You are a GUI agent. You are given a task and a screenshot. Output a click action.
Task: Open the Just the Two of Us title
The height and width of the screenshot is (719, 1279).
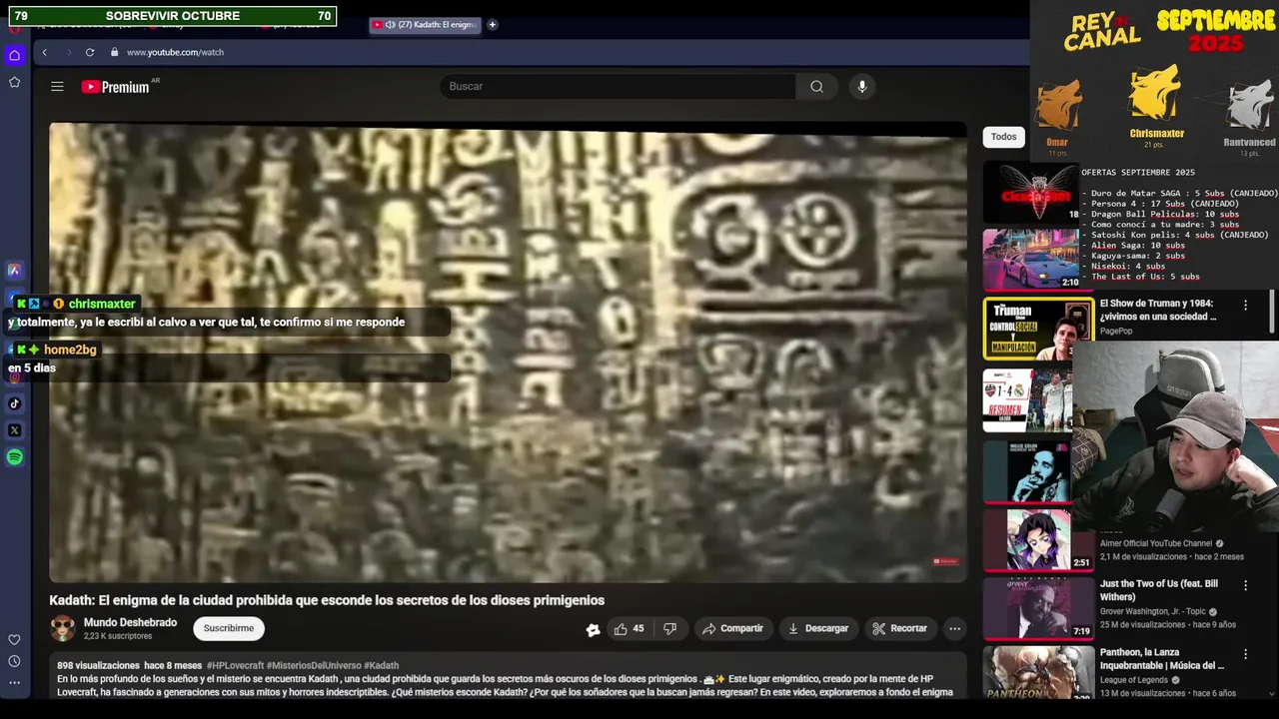(1159, 590)
